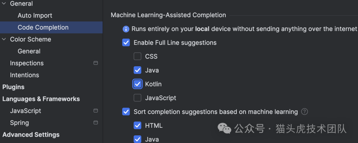Click the info icon beside local device notice
This screenshot has height=143, width=358.
coord(126,29)
